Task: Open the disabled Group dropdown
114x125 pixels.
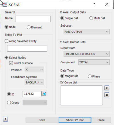Action: pyautogui.click(x=35, y=103)
